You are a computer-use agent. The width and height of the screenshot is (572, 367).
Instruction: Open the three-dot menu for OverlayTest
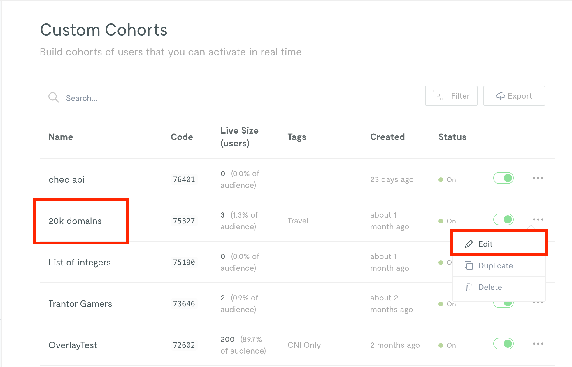[538, 344]
